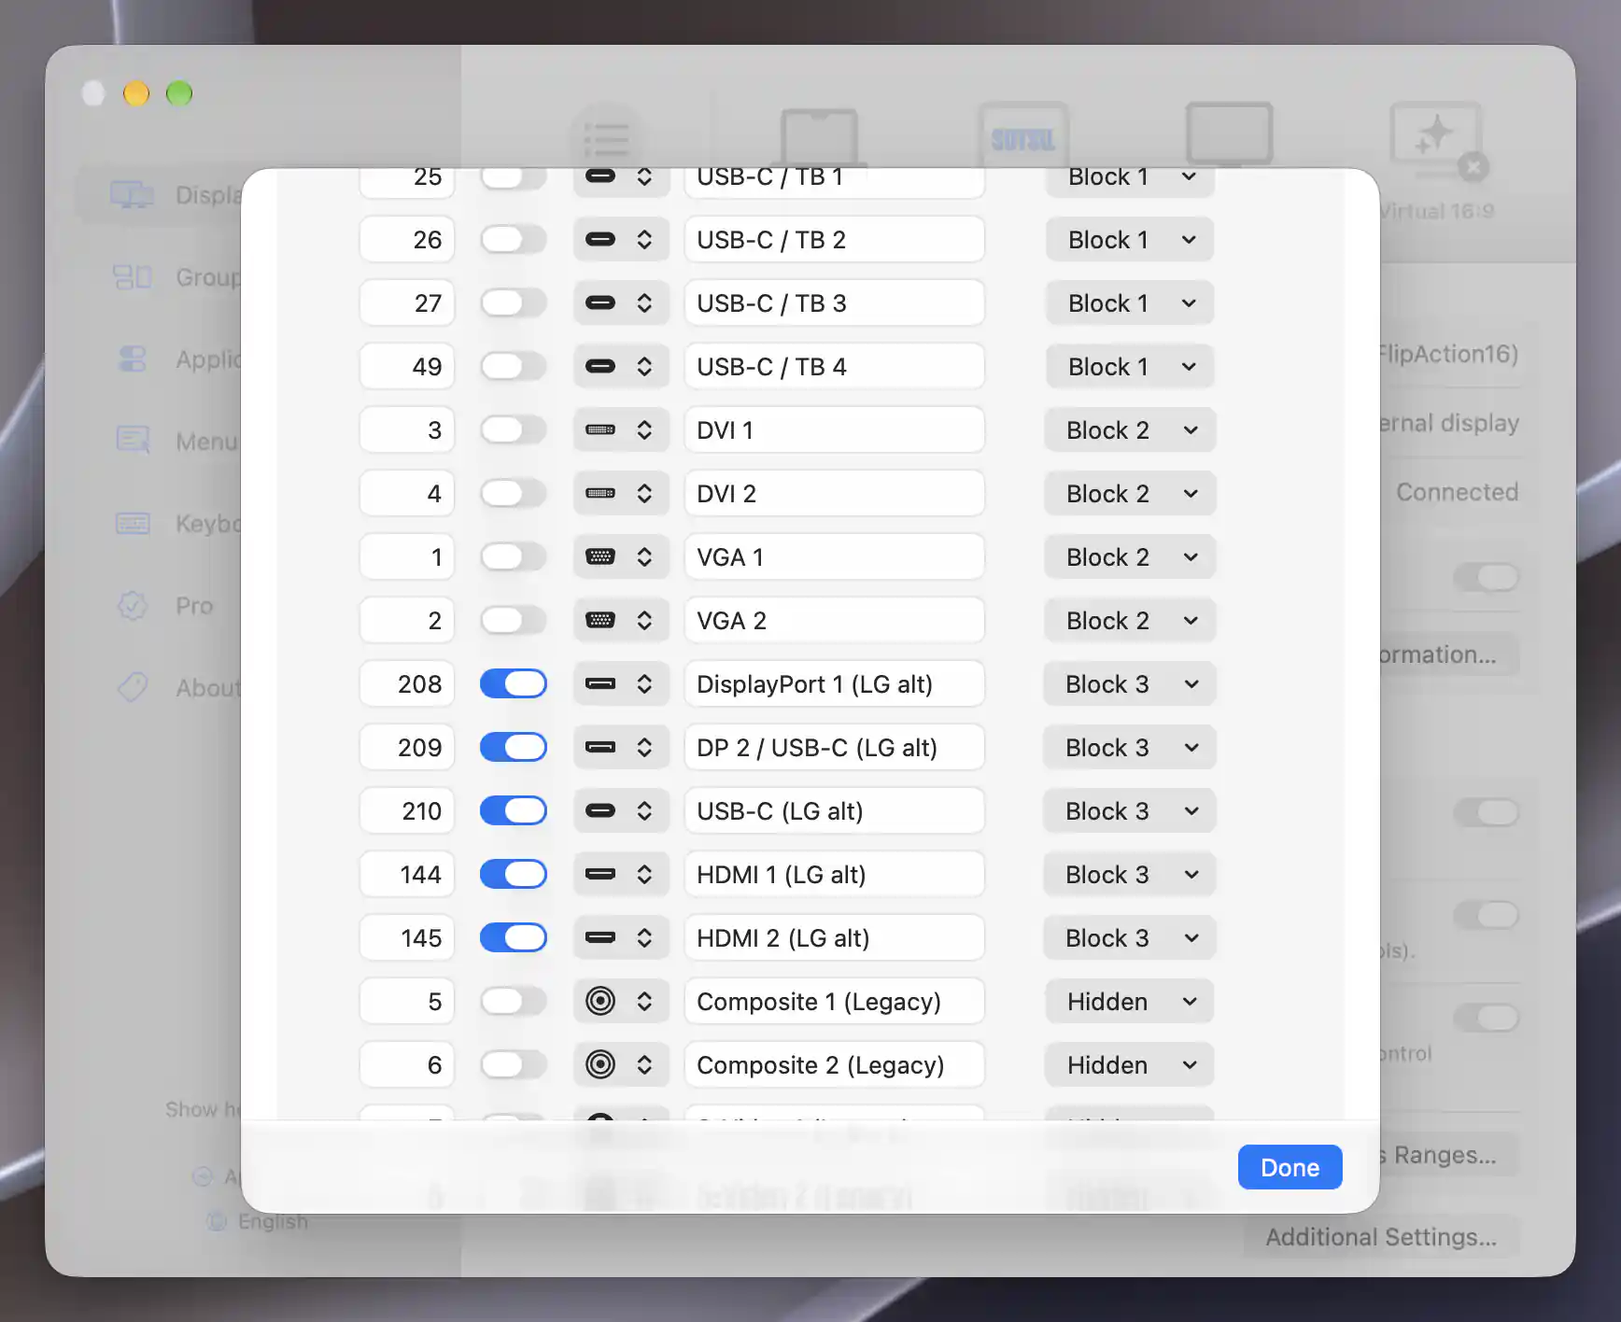
Task: Click the connector icon picker for USB-C / TB 2
Action: pyautogui.click(x=621, y=240)
